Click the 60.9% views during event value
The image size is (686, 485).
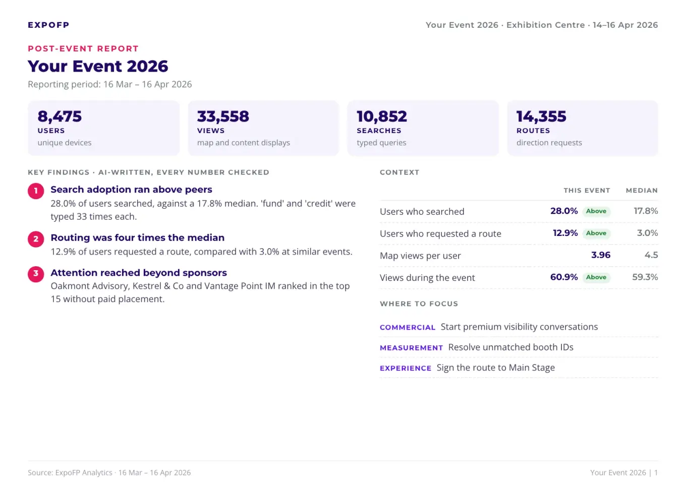click(564, 277)
